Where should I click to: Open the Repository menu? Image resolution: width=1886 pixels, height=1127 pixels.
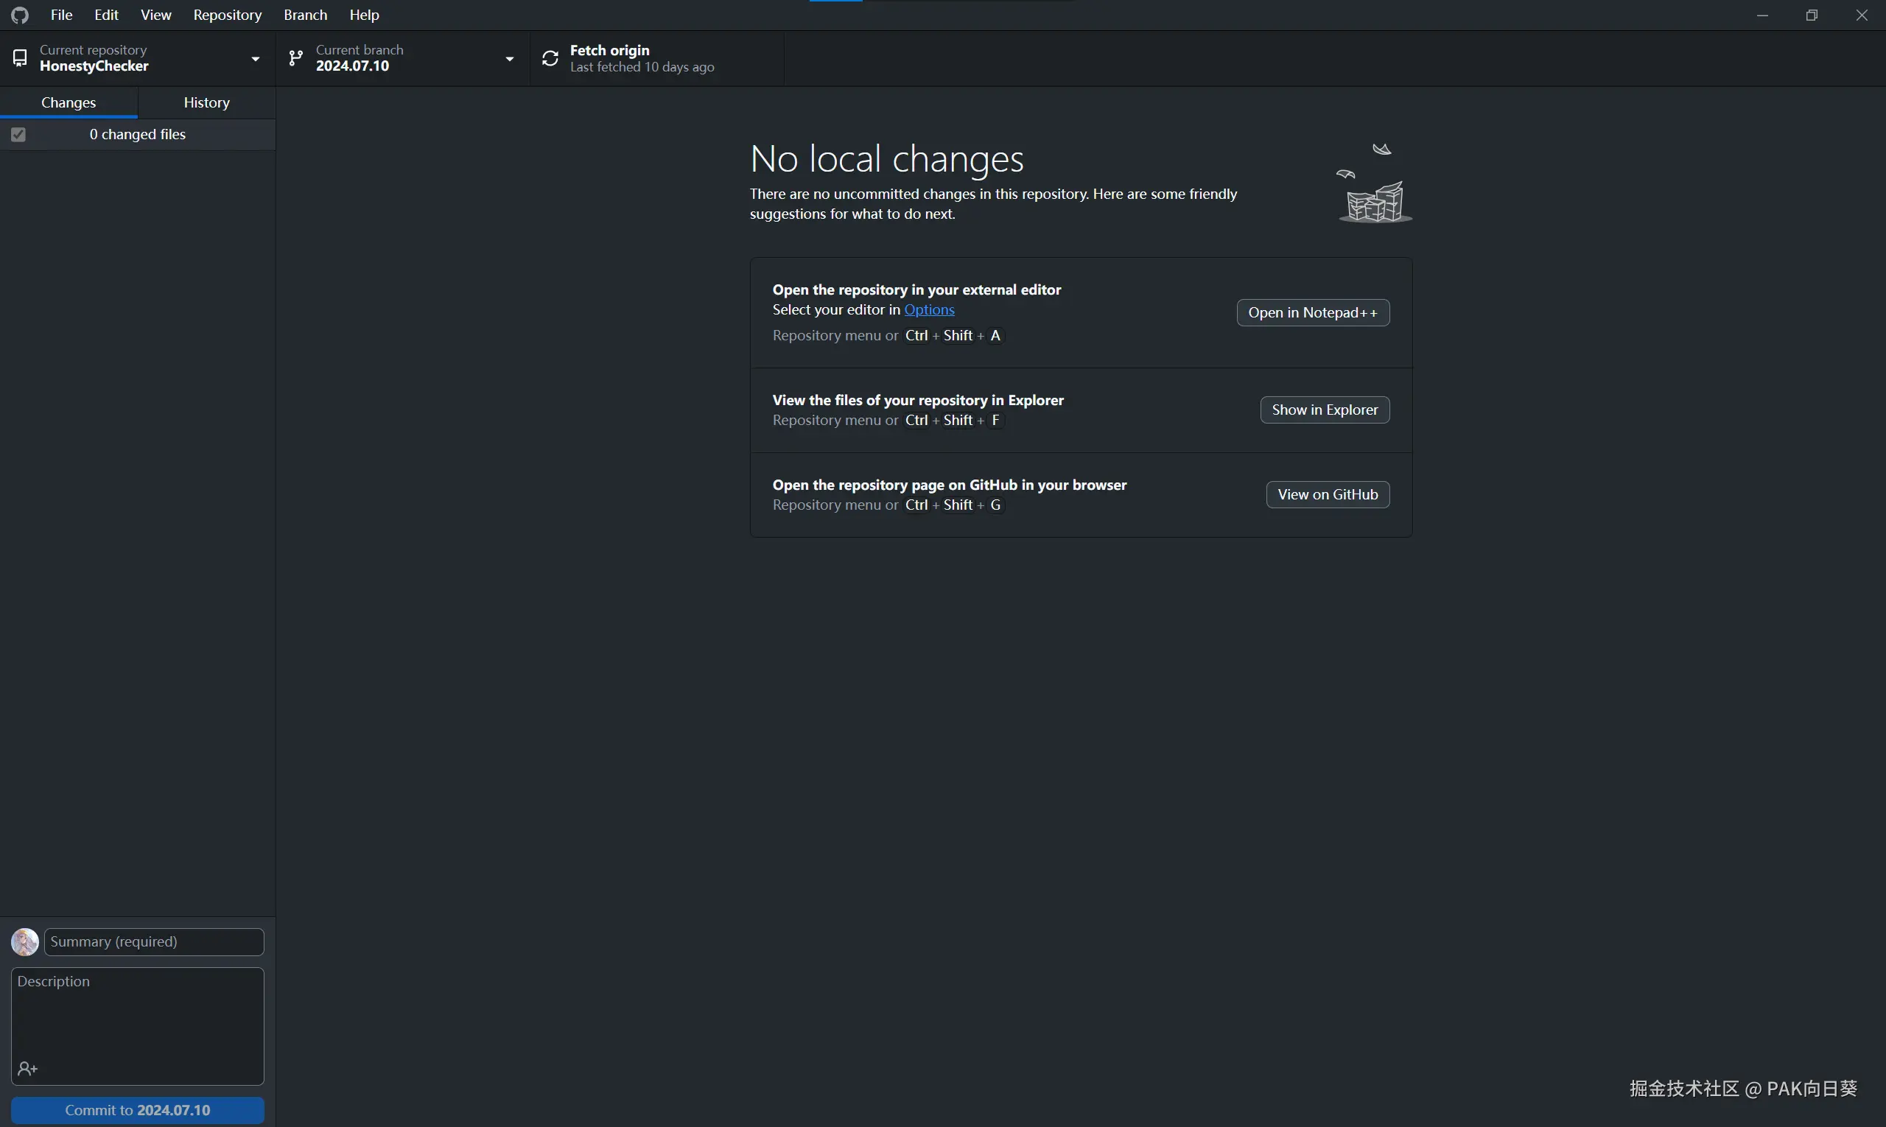click(x=227, y=15)
